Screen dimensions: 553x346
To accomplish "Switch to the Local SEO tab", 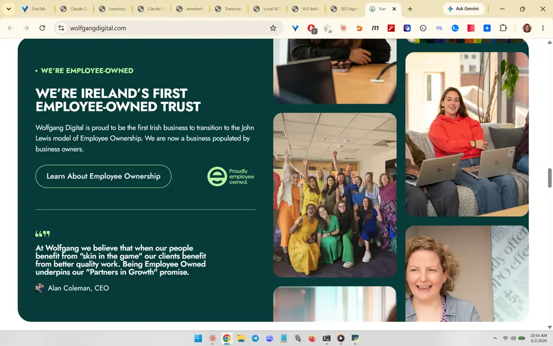I will (x=268, y=9).
